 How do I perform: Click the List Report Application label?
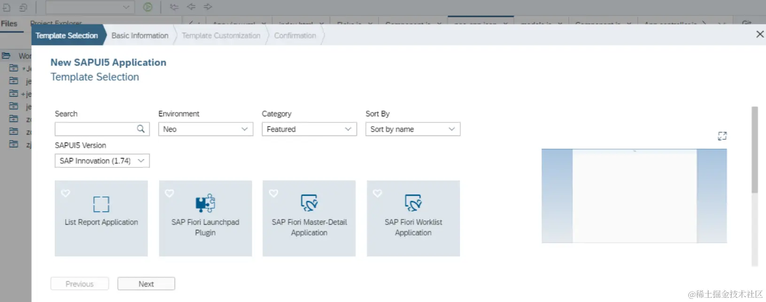pos(101,222)
